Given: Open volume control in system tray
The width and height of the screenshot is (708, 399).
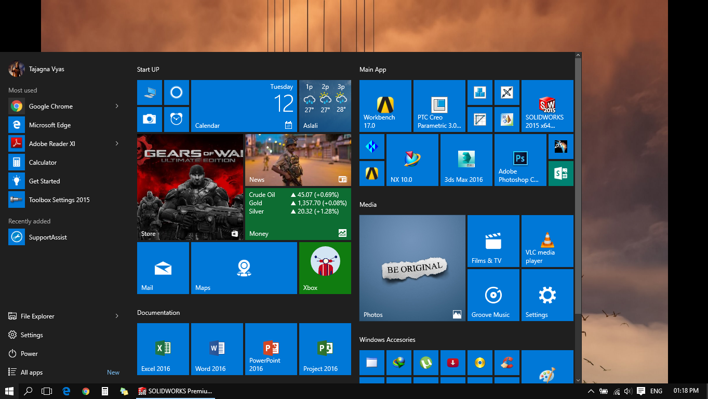Looking at the screenshot, I should pyautogui.click(x=628, y=391).
